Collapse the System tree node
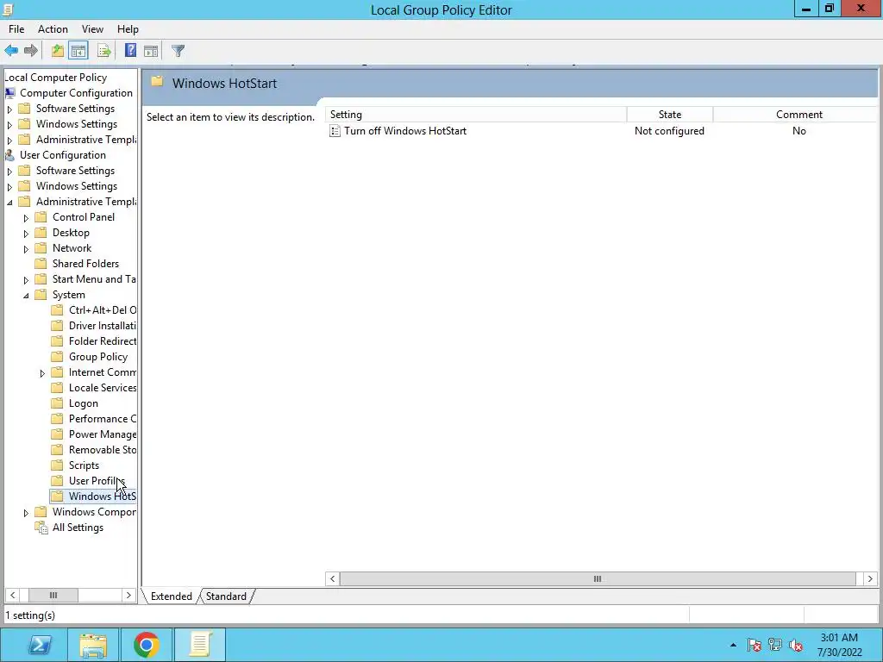The width and height of the screenshot is (883, 662). [26, 296]
